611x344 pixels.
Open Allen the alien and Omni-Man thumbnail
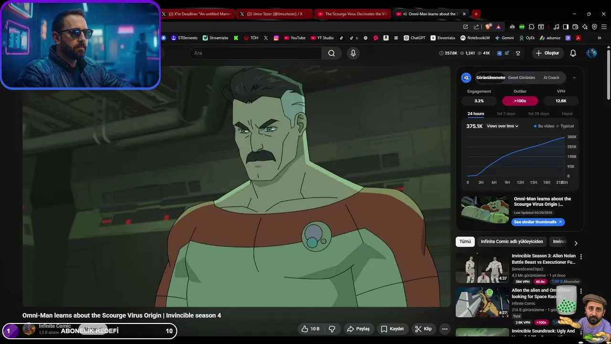tap(482, 301)
